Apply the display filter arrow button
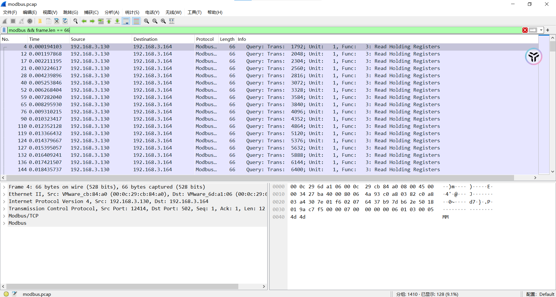Image resolution: width=556 pixels, height=297 pixels. [533, 30]
